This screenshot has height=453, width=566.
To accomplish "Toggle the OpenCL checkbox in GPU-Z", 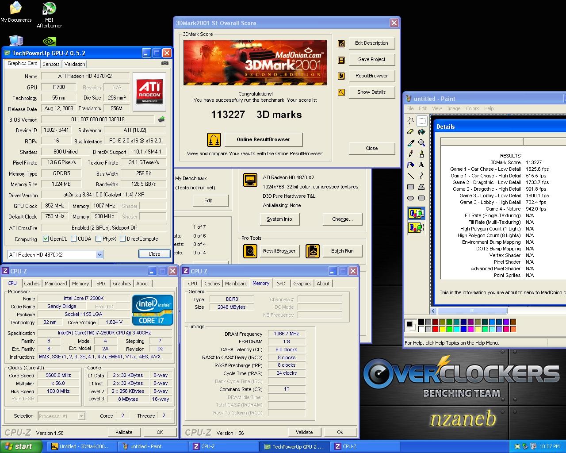I will pos(46,239).
